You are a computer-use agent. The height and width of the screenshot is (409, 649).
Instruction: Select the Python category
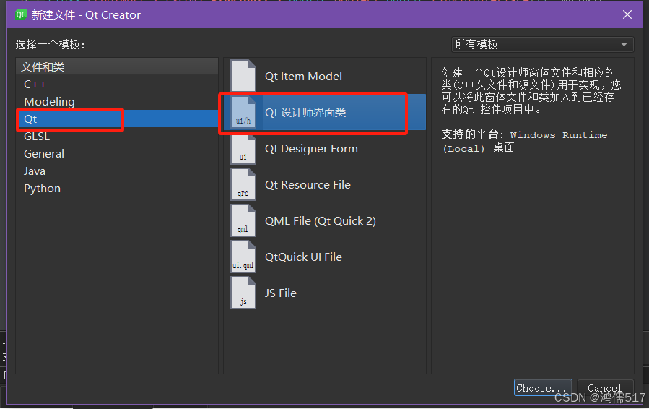pyautogui.click(x=117, y=189)
